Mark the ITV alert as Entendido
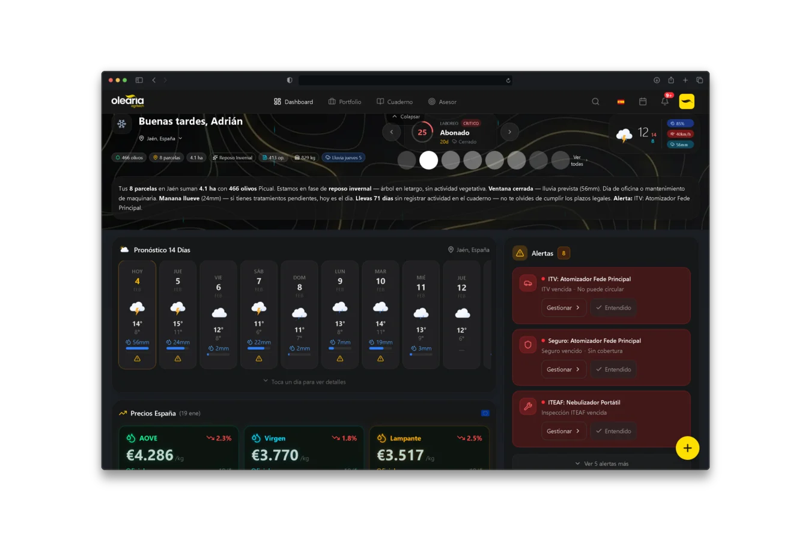Image resolution: width=811 pixels, height=541 pixels. 613,307
